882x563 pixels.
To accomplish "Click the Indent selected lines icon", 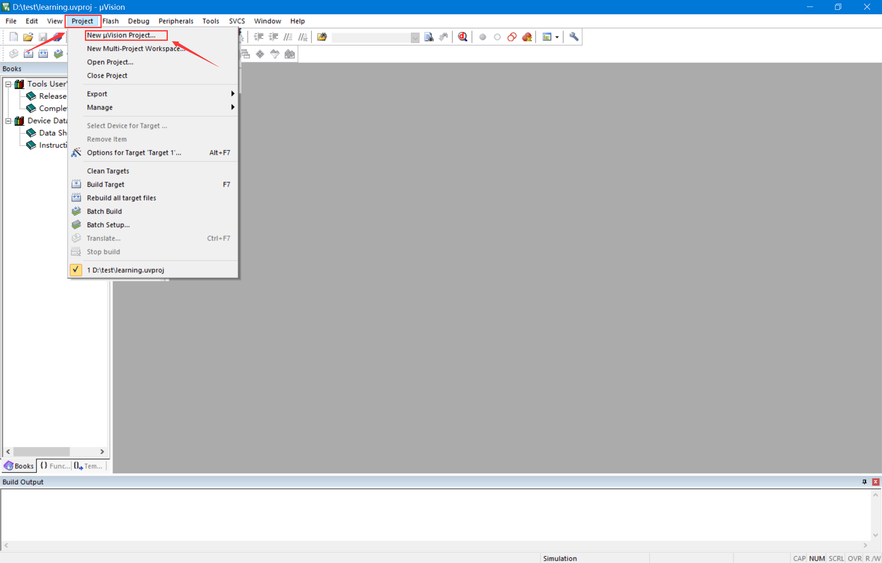I will 258,37.
